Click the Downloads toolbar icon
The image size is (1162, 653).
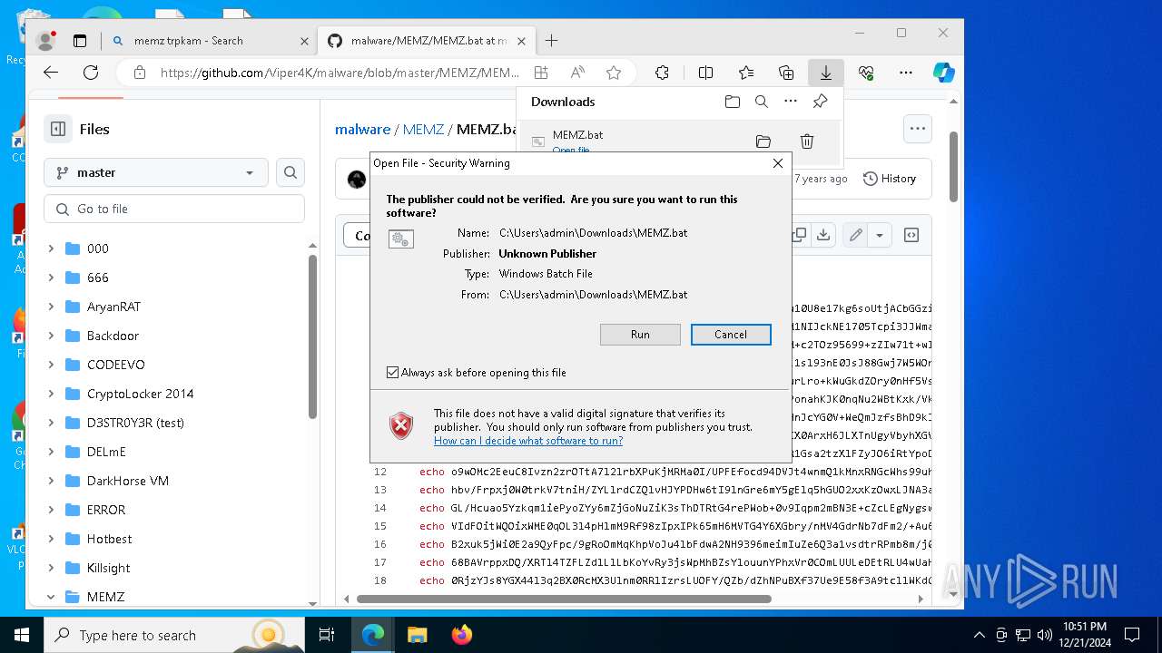tap(826, 73)
